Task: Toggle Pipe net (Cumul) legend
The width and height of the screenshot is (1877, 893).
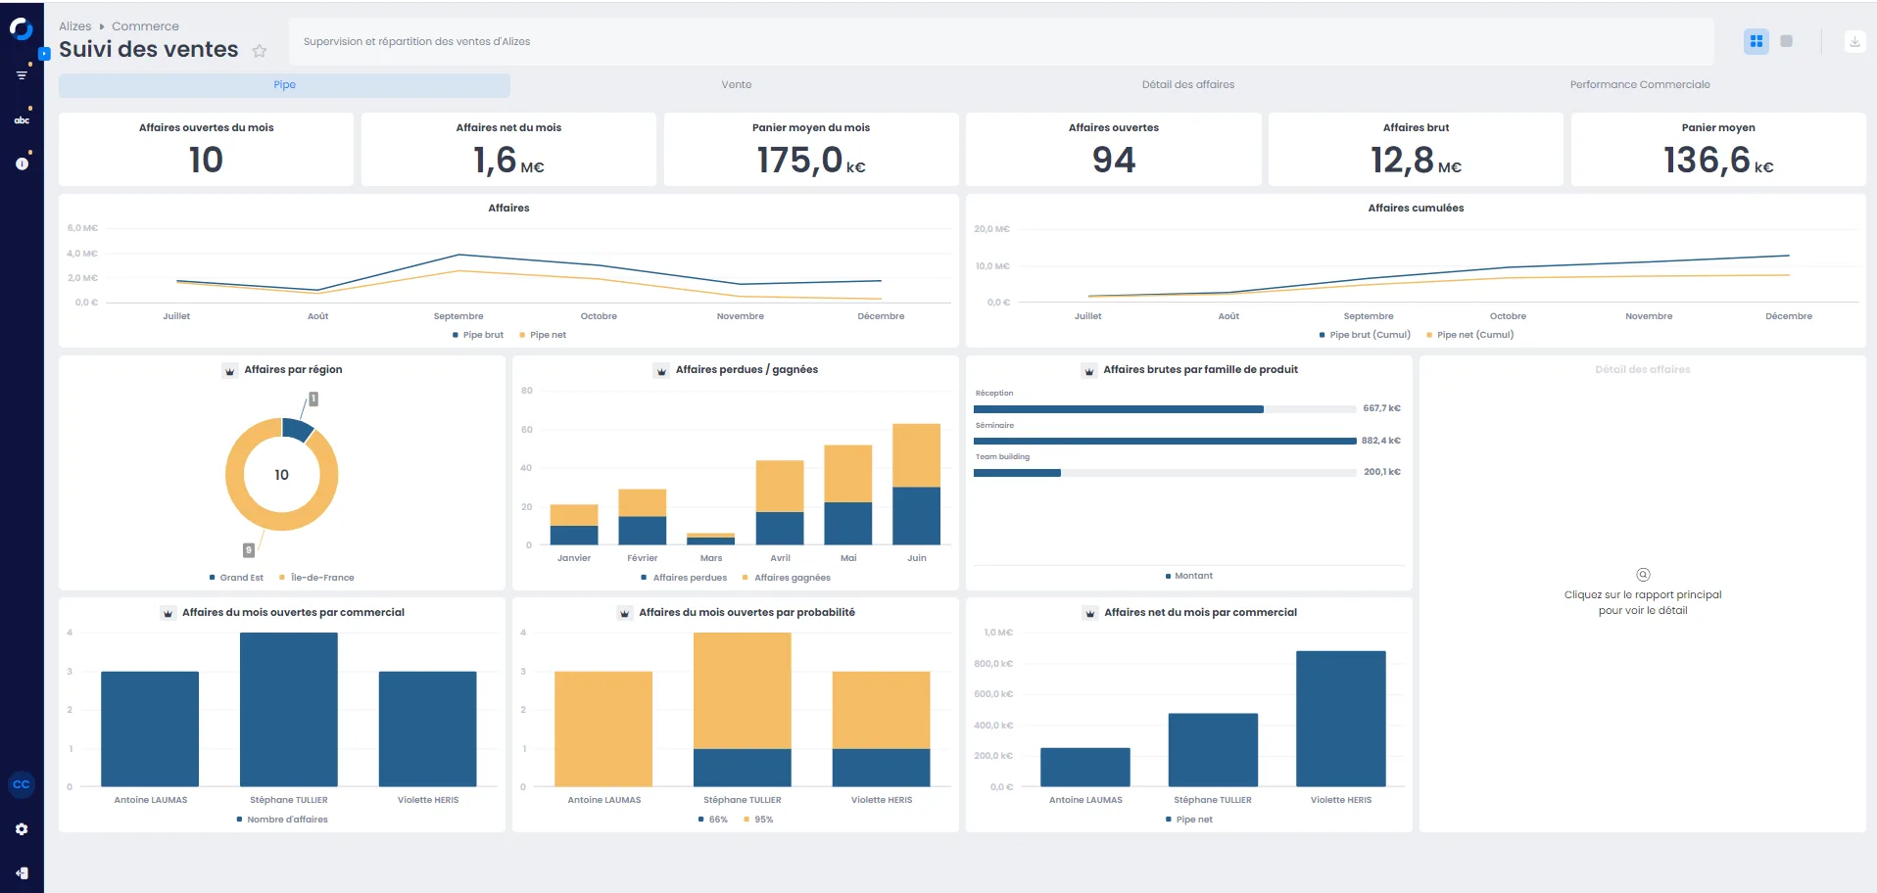Action: pos(1470,335)
